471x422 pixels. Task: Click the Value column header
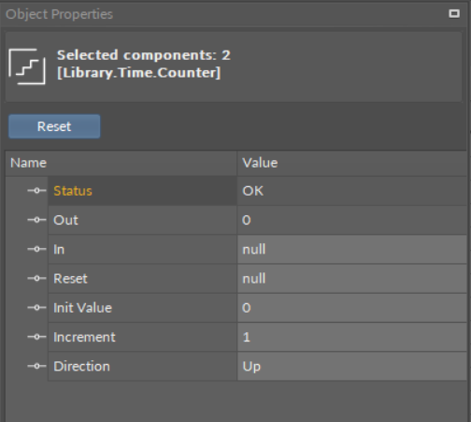click(352, 163)
